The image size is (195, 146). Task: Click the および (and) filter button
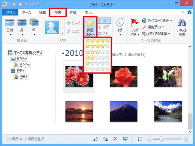point(73,23)
